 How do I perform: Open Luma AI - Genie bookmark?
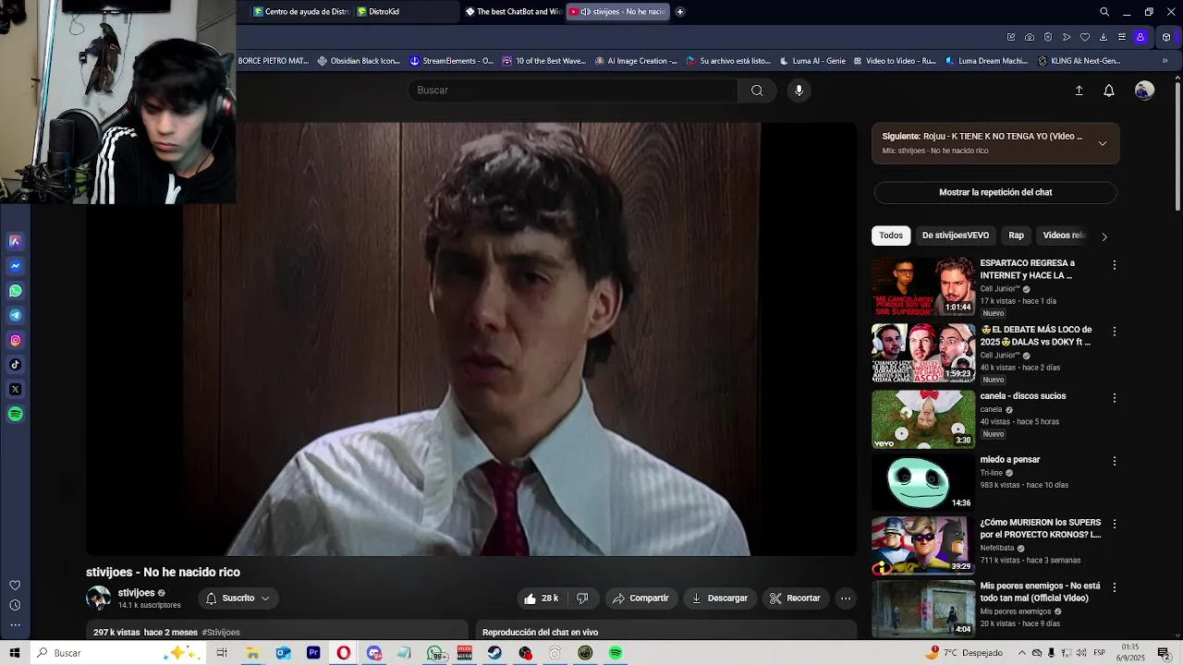(x=812, y=61)
